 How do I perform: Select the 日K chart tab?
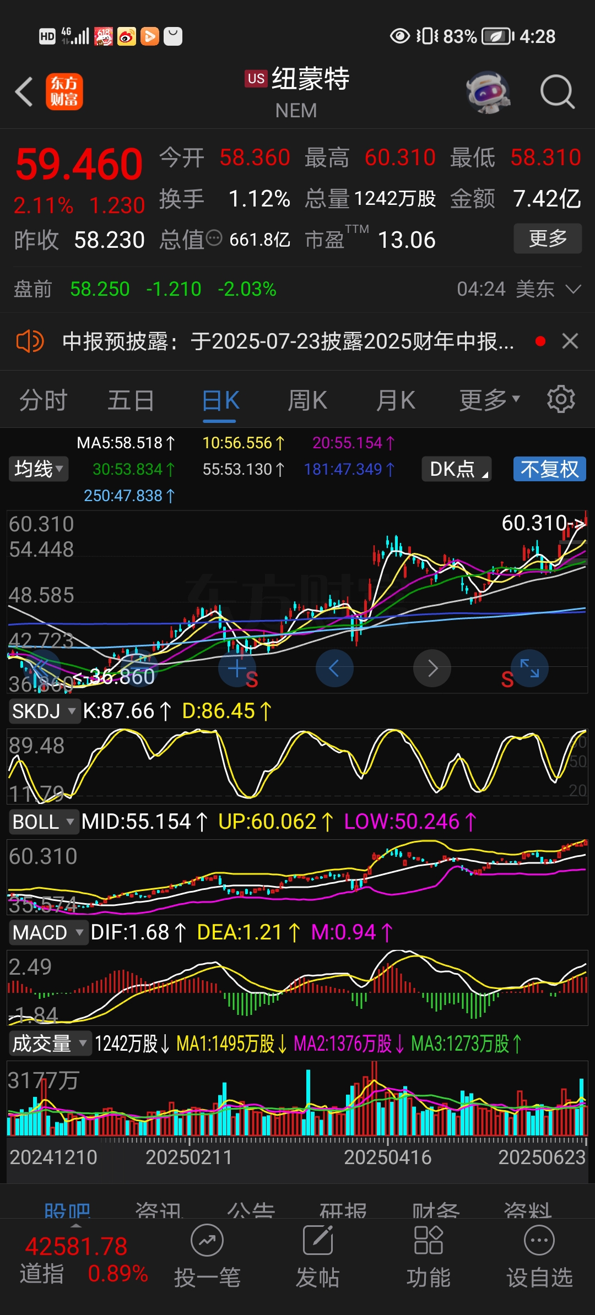pyautogui.click(x=220, y=400)
